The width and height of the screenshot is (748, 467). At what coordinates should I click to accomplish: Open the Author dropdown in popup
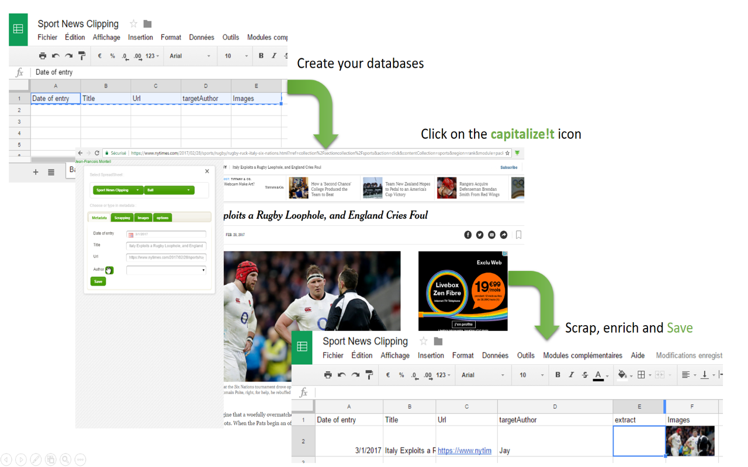pyautogui.click(x=166, y=270)
